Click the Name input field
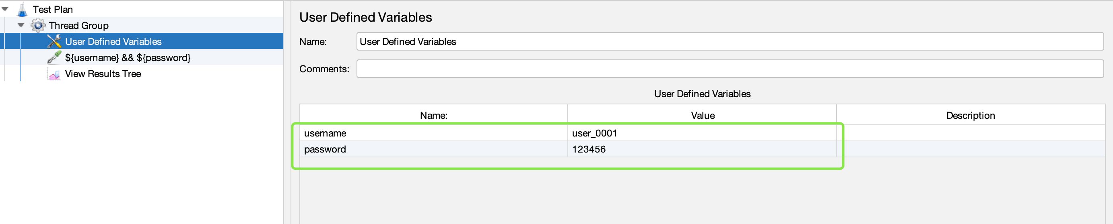Screen dimensions: 1113x224 pyautogui.click(x=730, y=41)
